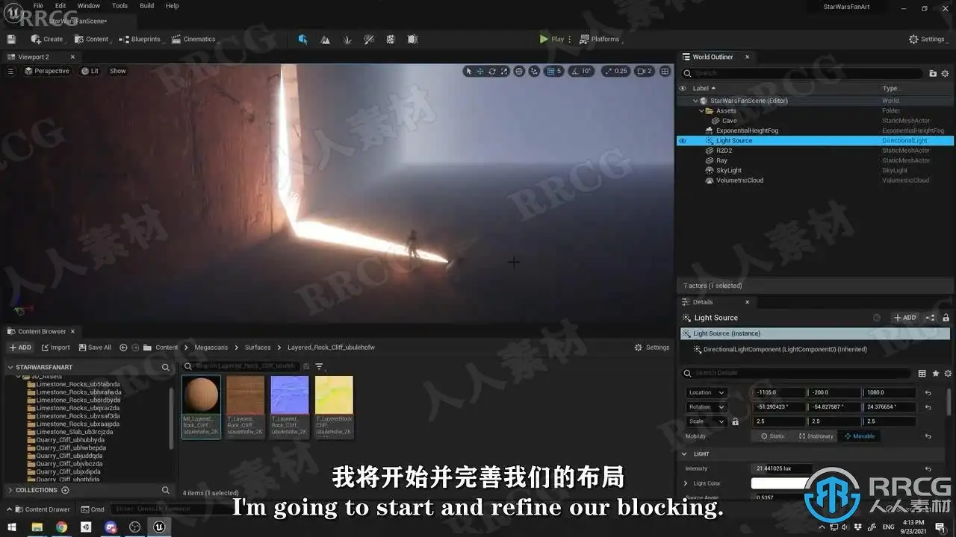Open the Details property matrix grid icon

point(922,373)
